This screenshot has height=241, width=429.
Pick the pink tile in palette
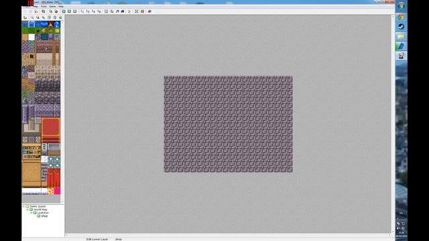57,191
